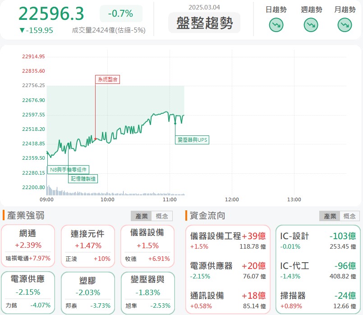Open the 儀器設備 industry card
The width and height of the screenshot is (363, 315).
pos(147,246)
